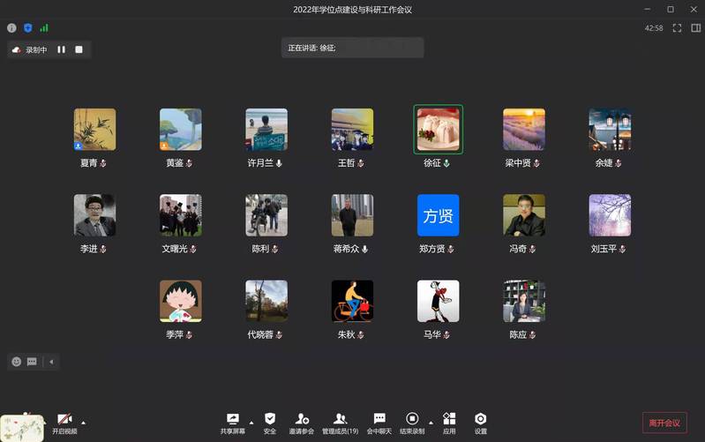Select the blue 方贤 avatar tile
The image size is (705, 442).
click(439, 215)
